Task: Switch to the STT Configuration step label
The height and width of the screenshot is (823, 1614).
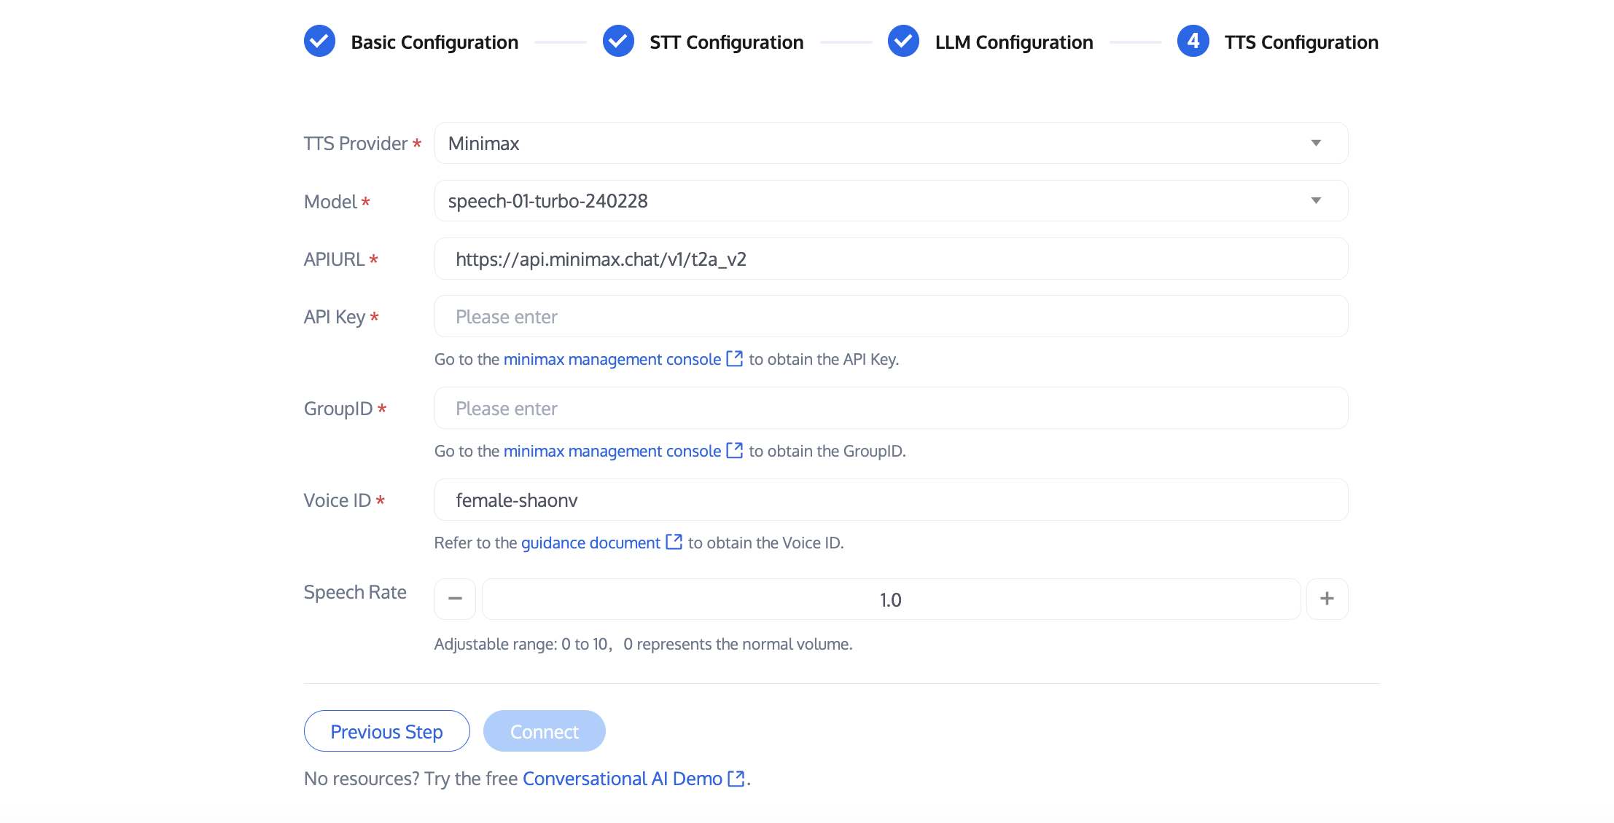Action: 726,42
